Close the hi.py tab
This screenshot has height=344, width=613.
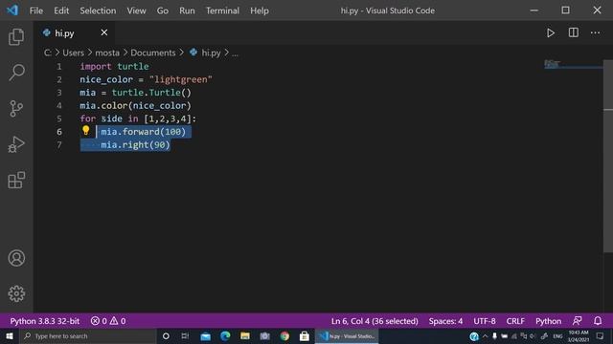(x=104, y=32)
